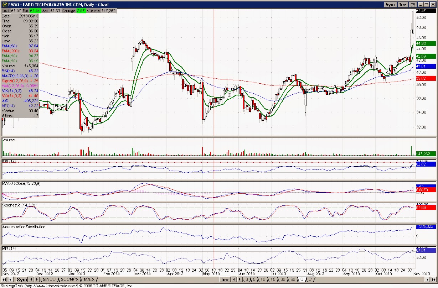Switch to the $COMPX symbol tab
Screen dimensions: 438x288
(x=69, y=279)
